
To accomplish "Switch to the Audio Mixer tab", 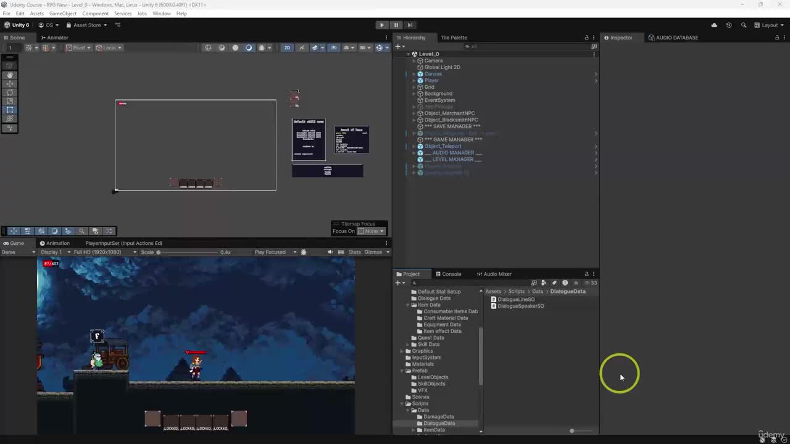I will click(x=494, y=274).
